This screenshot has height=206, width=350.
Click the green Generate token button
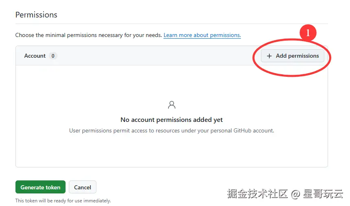[x=40, y=187]
